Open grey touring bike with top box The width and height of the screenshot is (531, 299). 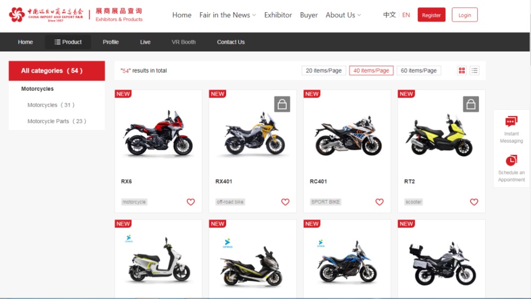pyautogui.click(x=442, y=264)
